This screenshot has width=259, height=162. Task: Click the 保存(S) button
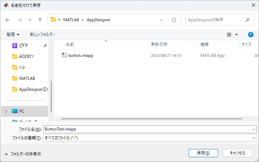(203, 153)
